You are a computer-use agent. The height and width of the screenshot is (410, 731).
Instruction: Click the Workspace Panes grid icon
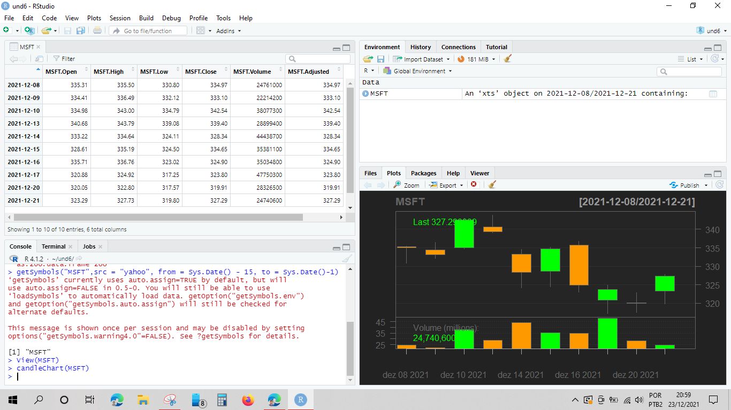tap(201, 30)
